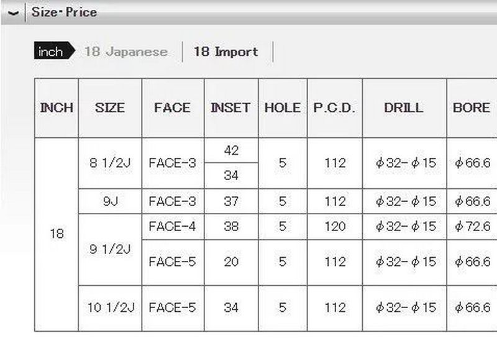The width and height of the screenshot is (497, 341).
Task: Click the inset 42 cell
Action: tap(231, 150)
